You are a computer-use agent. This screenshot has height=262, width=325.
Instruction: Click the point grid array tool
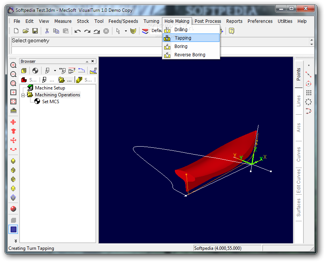point(309,93)
